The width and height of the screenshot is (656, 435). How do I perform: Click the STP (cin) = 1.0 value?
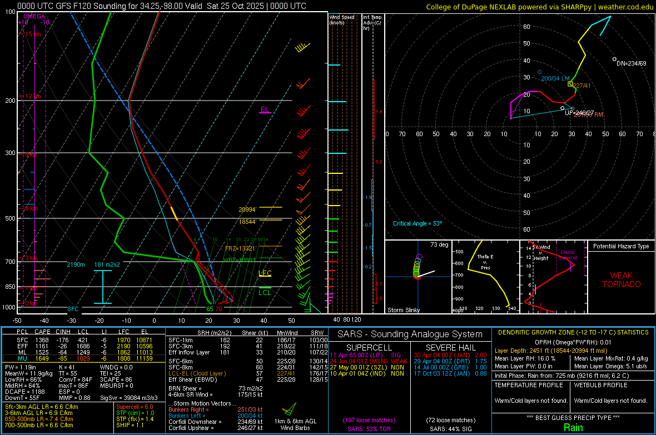pos(135,413)
